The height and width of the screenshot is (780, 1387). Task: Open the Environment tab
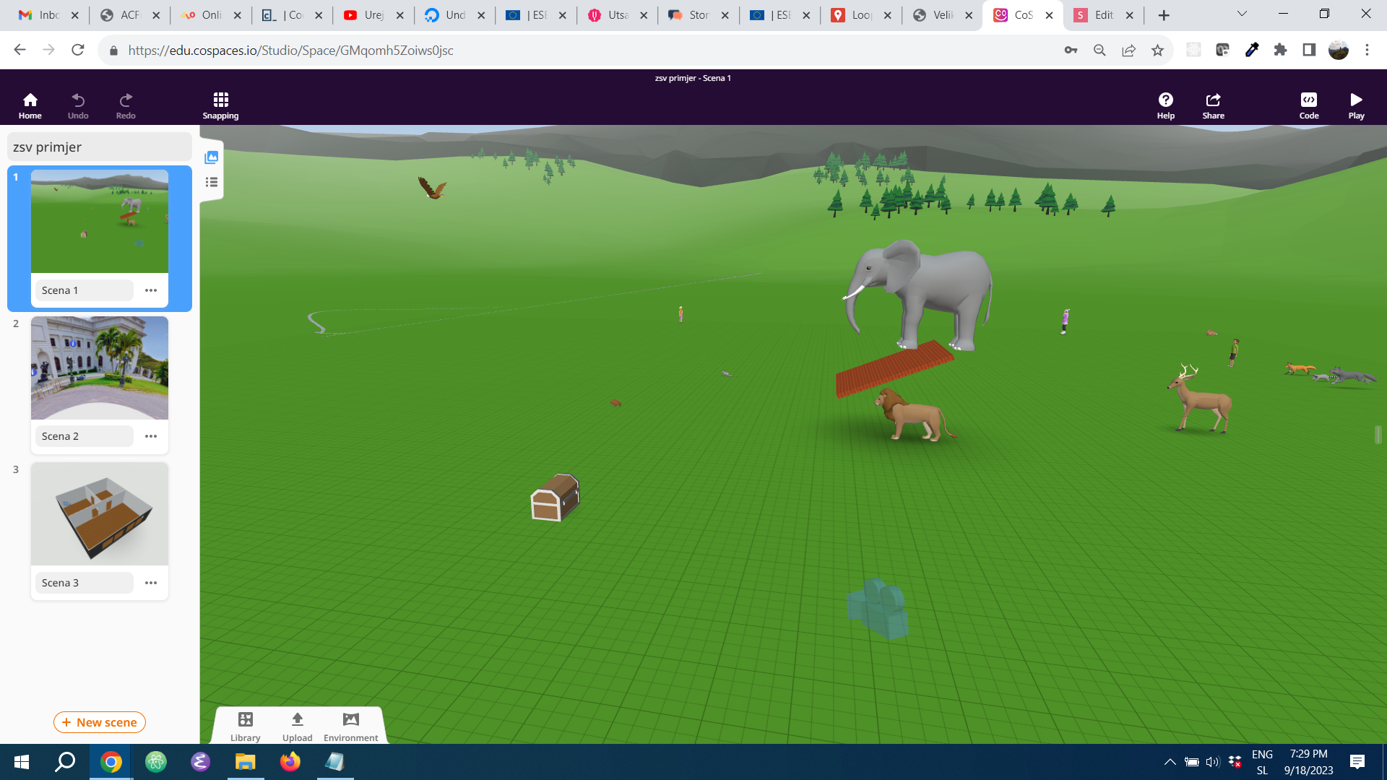coord(350,726)
